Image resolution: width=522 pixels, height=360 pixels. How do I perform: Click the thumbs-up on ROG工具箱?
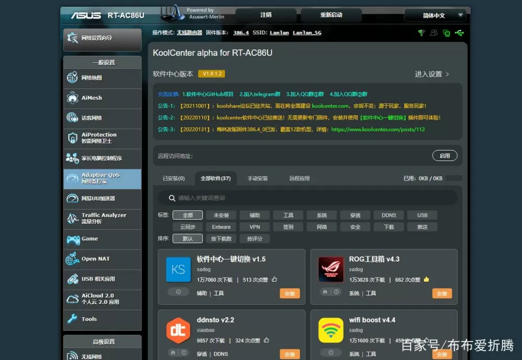pyautogui.click(x=426, y=279)
